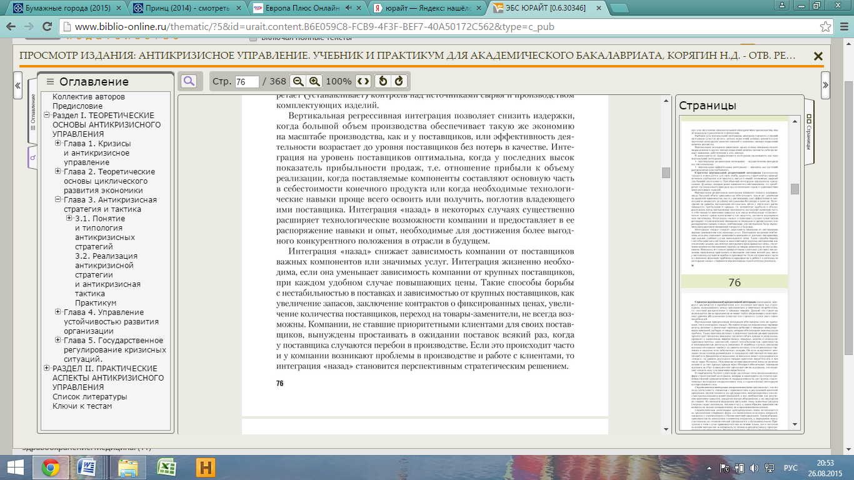Image resolution: width=854 pixels, height=480 pixels.
Task: Collapse left panel with double chevron
Action: click(x=18, y=85)
